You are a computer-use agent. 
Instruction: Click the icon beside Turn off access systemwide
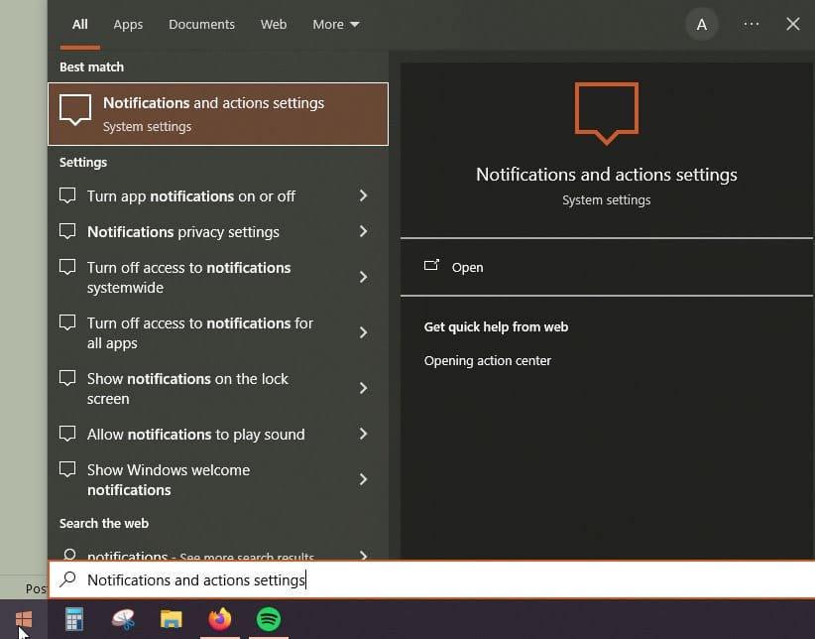tap(67, 267)
